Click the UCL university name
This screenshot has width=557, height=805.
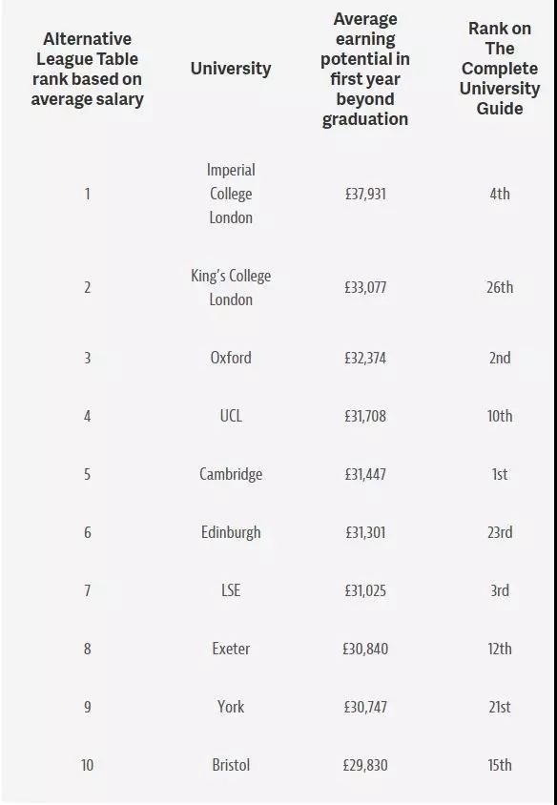click(x=231, y=415)
